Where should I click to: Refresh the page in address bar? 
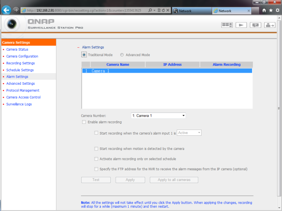click(x=161, y=10)
